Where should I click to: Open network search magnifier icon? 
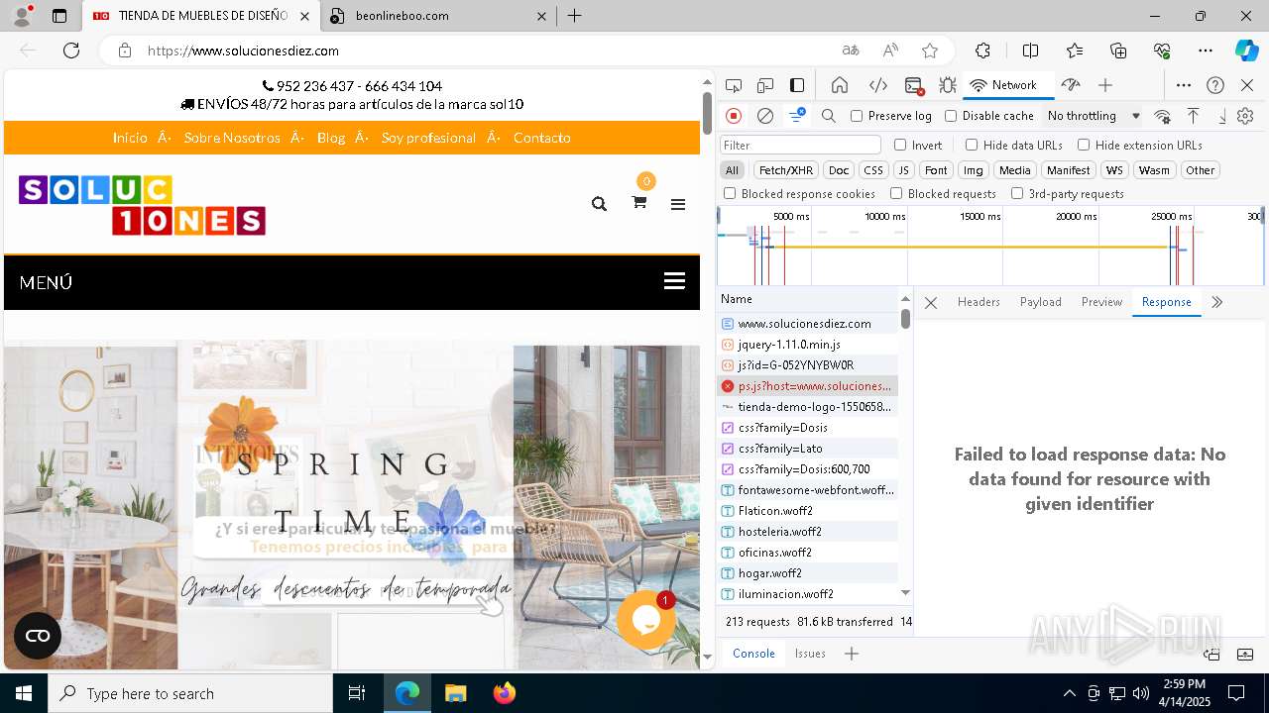(829, 116)
